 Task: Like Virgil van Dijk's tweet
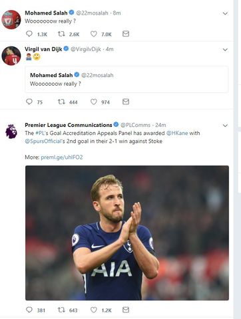[94, 102]
